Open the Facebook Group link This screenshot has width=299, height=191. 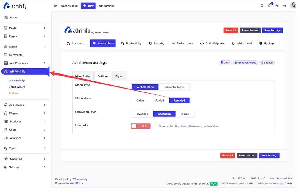245,62
